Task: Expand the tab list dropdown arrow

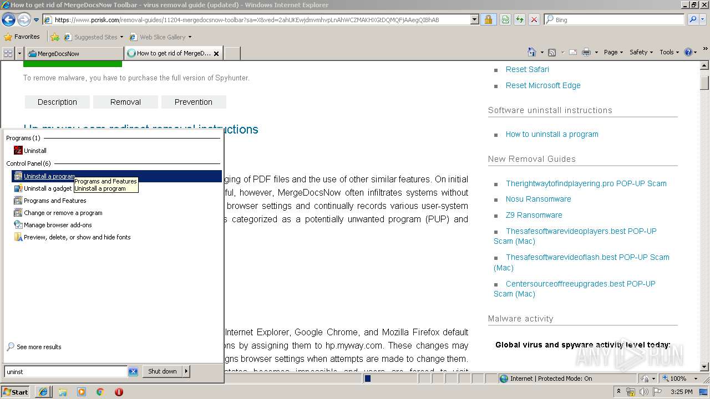Action: coord(19,53)
